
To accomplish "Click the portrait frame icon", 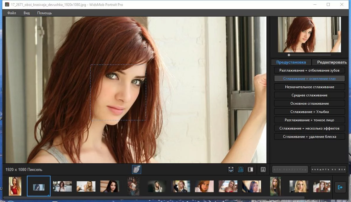I will pos(263,169).
